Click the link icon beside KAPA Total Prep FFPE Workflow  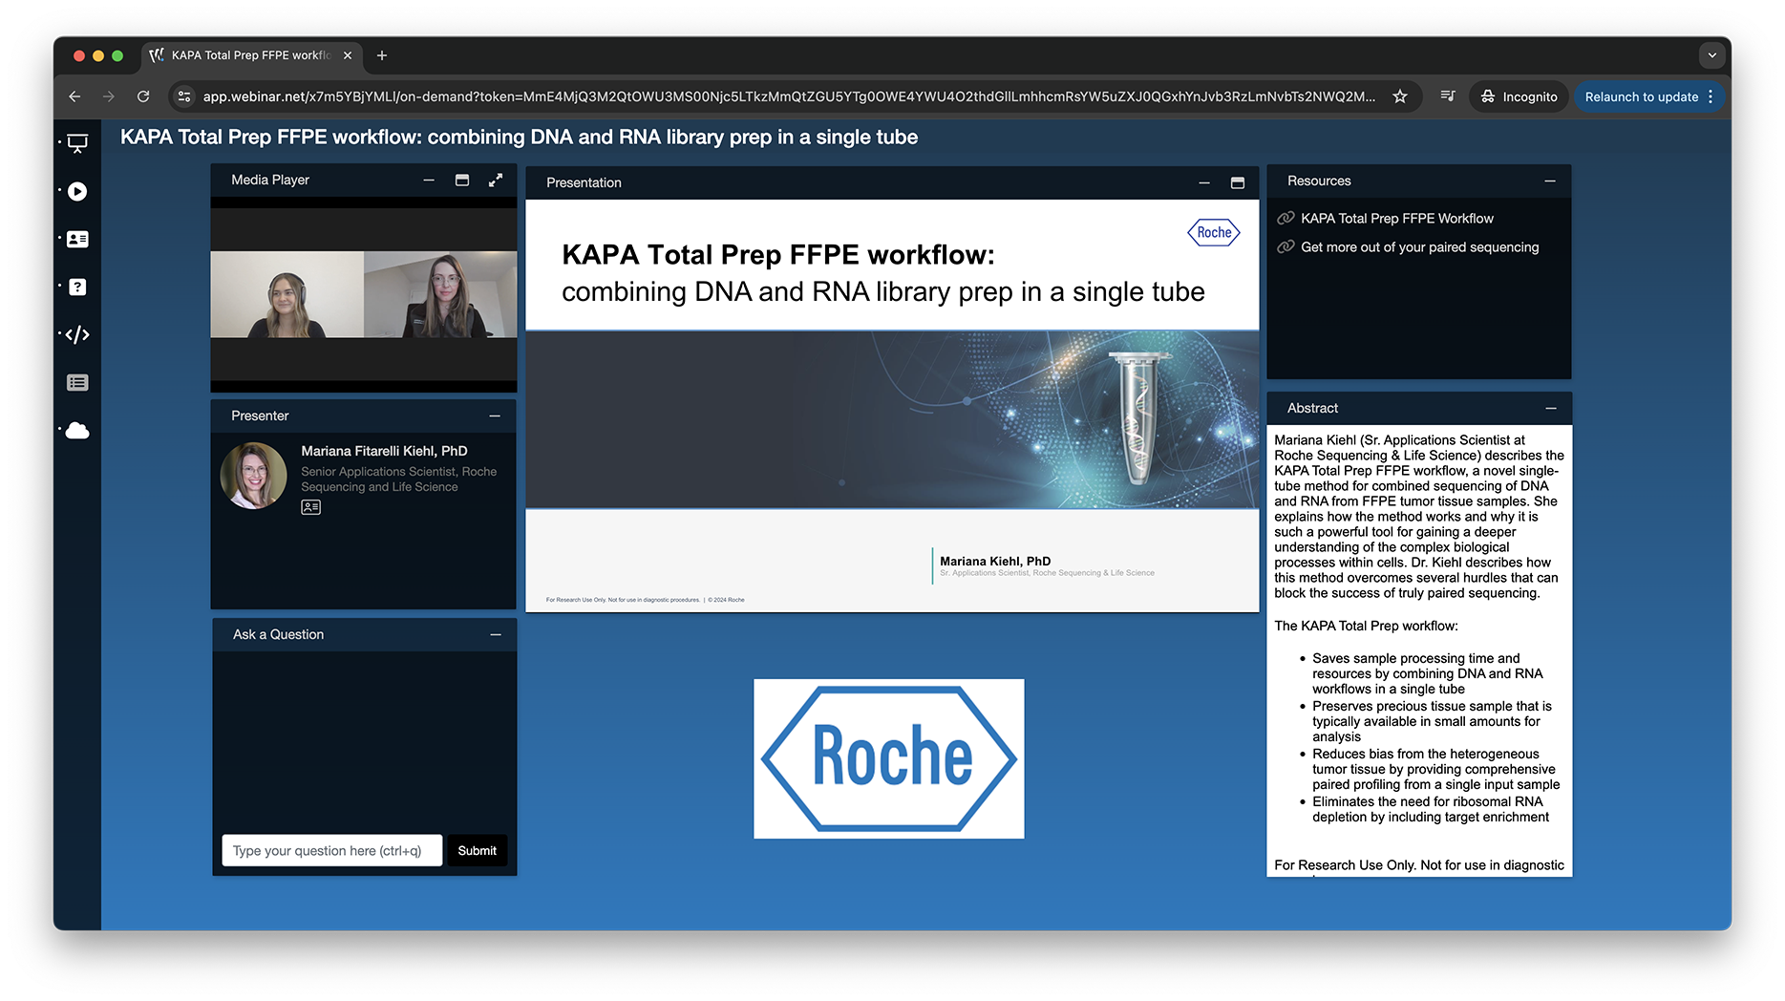pyautogui.click(x=1286, y=218)
